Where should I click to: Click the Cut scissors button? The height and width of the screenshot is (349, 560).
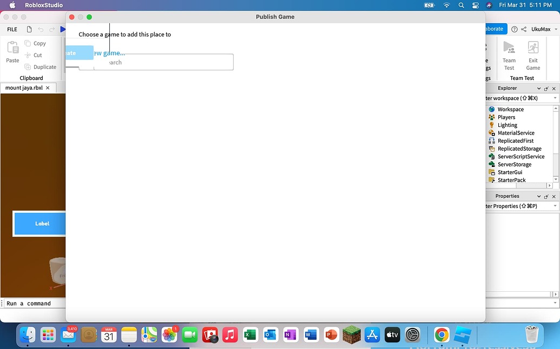33,55
